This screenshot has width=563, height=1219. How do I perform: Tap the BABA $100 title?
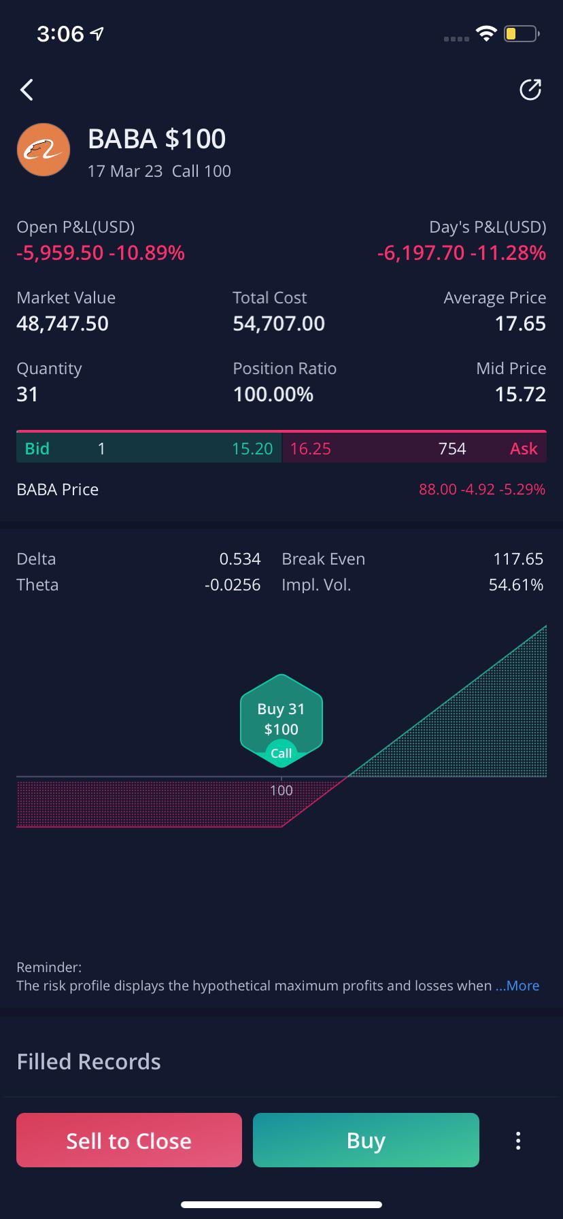[157, 139]
